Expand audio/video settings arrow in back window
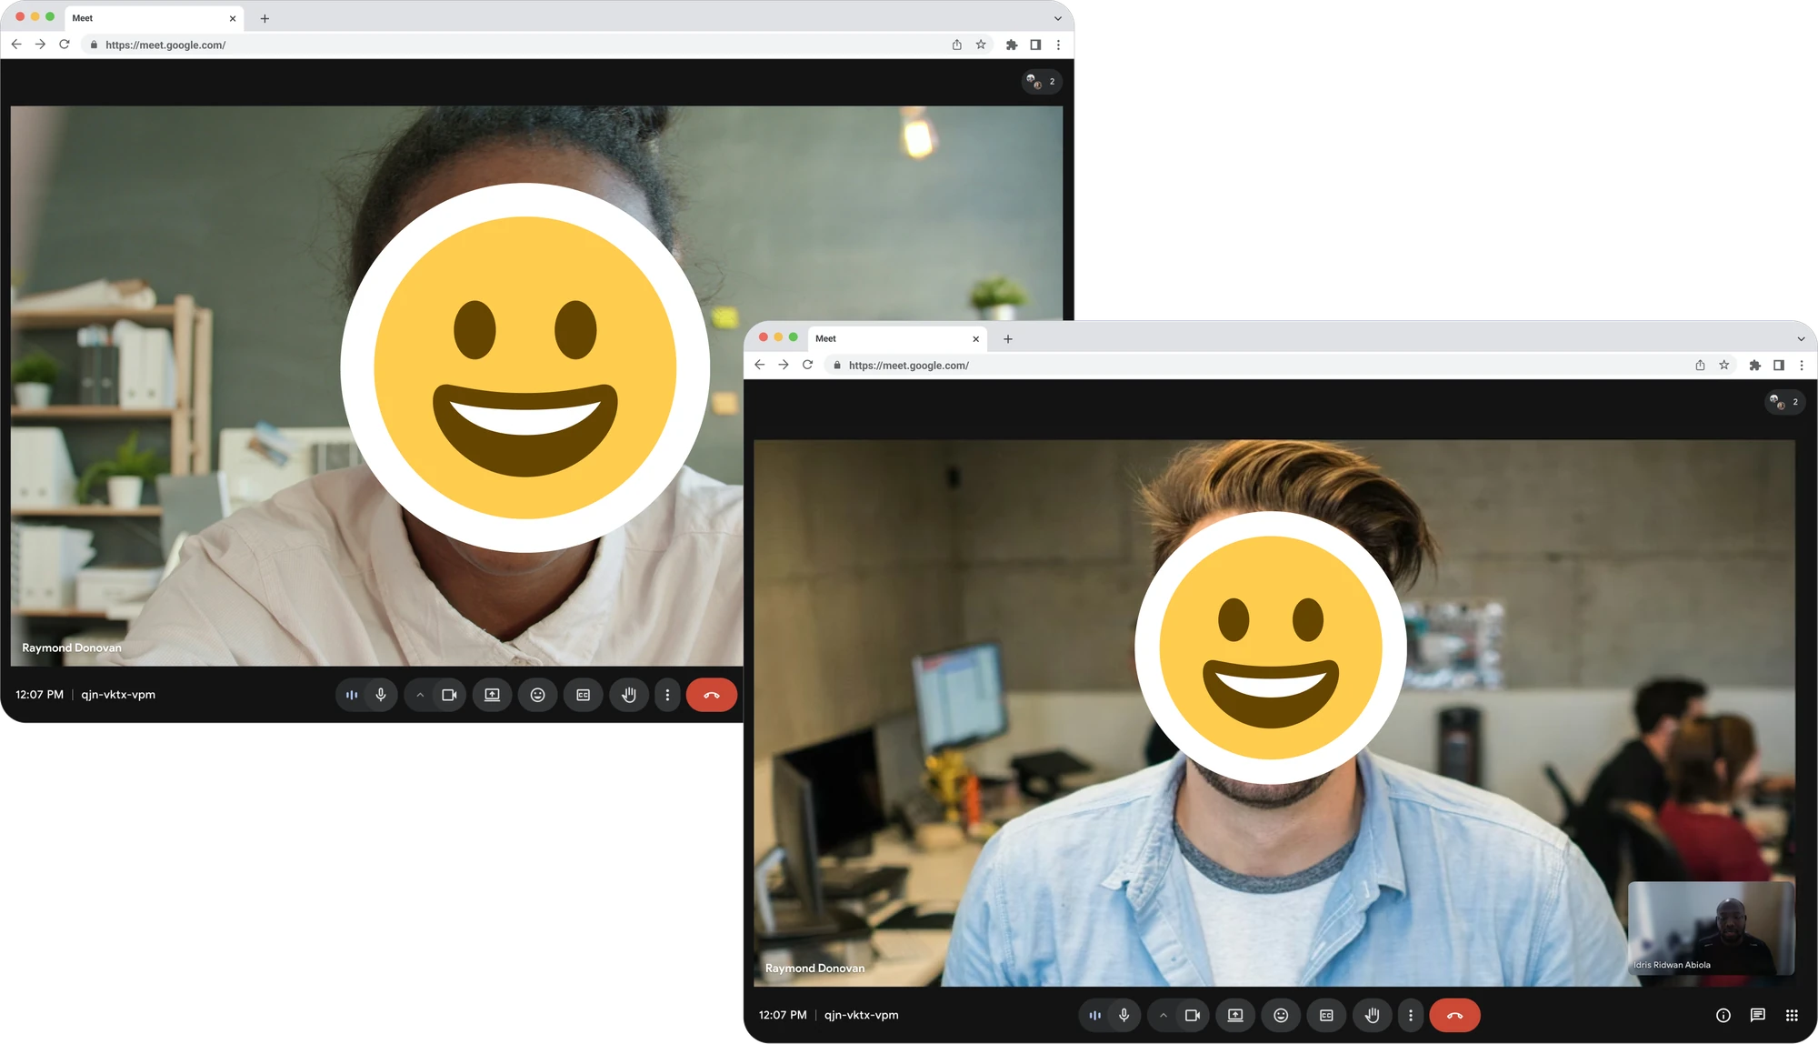 click(420, 695)
